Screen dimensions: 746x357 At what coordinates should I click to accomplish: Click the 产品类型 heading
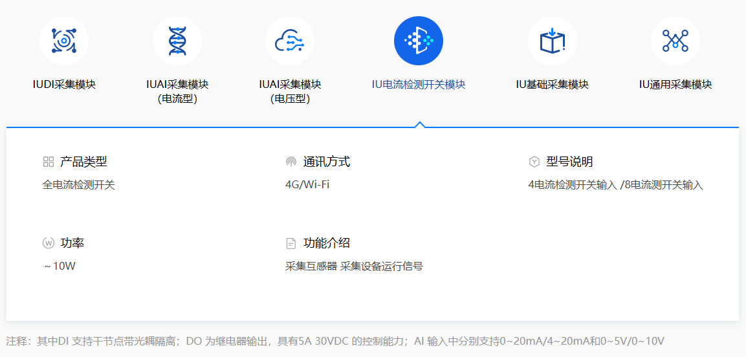[x=83, y=162]
